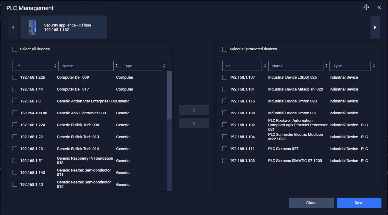The width and height of the screenshot is (388, 215).
Task: Check the box for 169.254.109.88
Action: 15,113
